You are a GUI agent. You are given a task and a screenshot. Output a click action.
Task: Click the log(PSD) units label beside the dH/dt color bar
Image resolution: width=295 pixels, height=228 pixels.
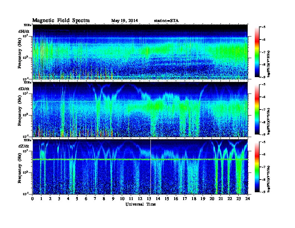click(269, 64)
